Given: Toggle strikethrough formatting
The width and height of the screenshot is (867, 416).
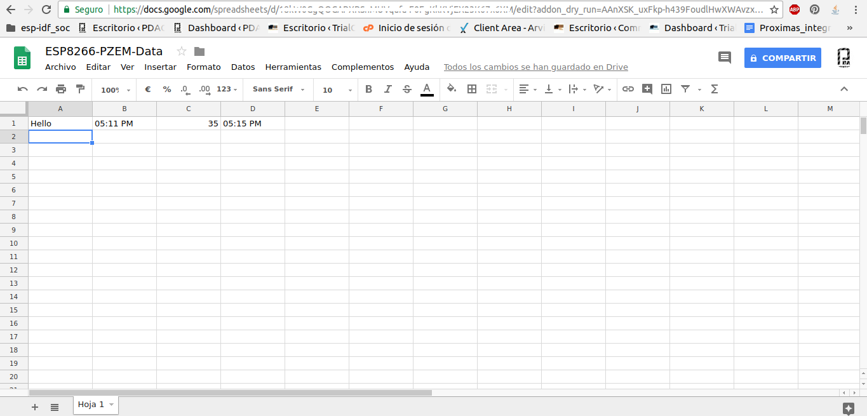Looking at the screenshot, I should pos(407,89).
